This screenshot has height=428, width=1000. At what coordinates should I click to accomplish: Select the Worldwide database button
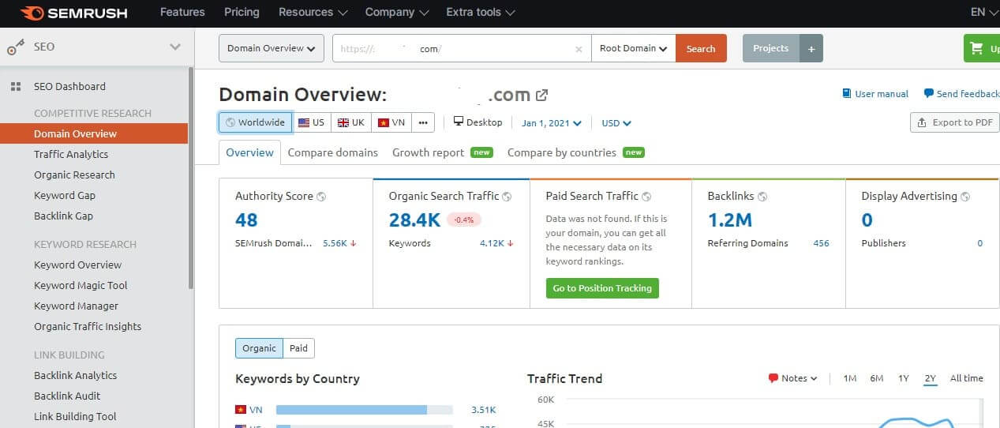256,123
